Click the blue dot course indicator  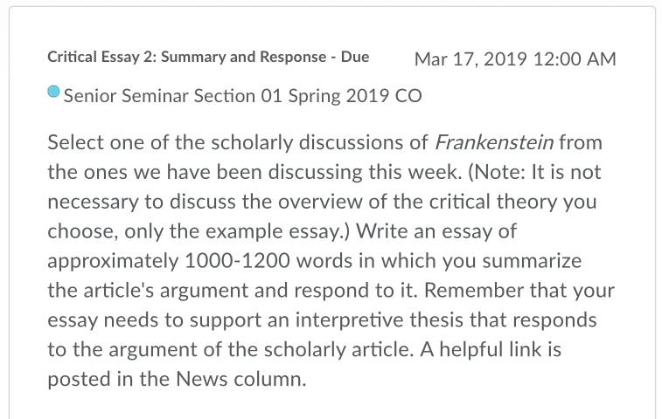(x=53, y=92)
